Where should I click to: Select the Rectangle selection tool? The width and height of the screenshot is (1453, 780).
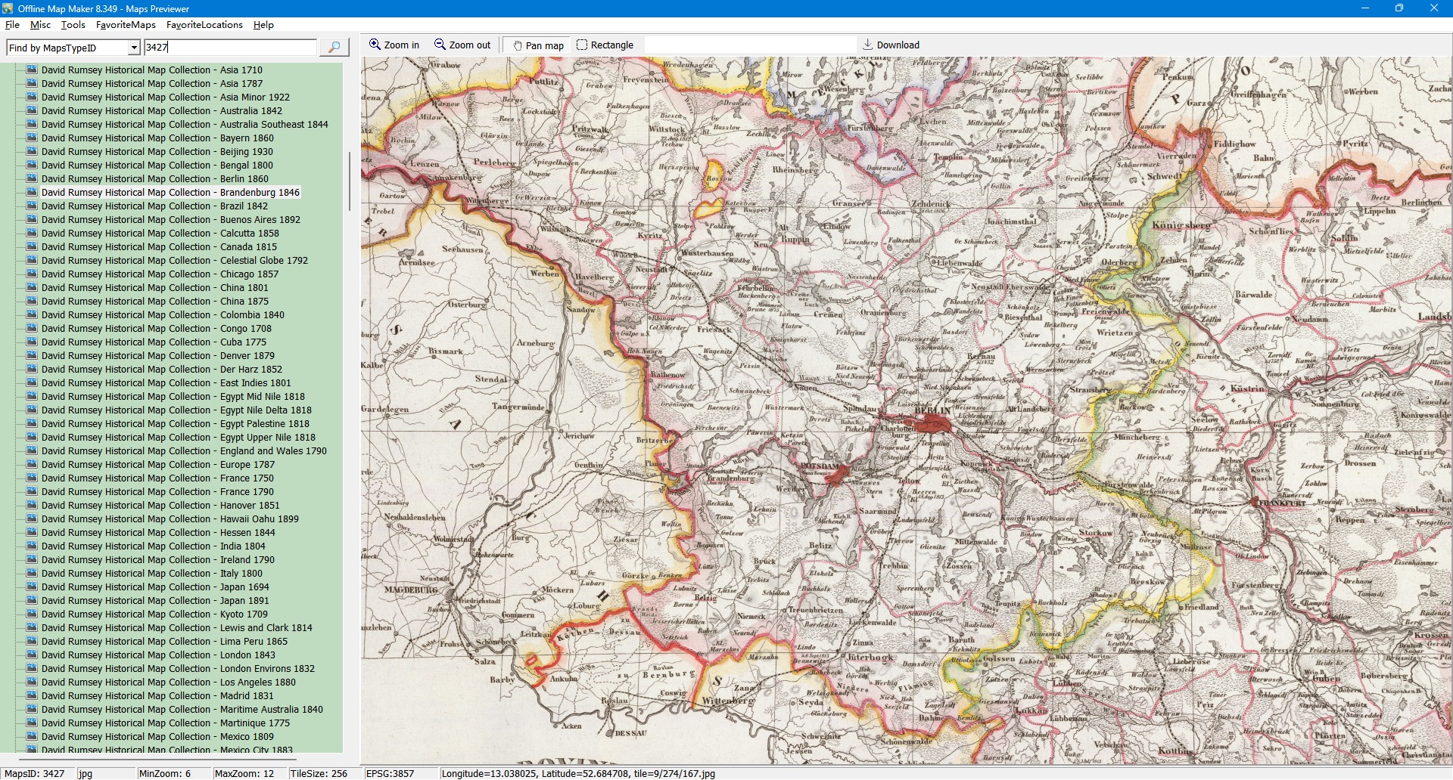coord(605,45)
